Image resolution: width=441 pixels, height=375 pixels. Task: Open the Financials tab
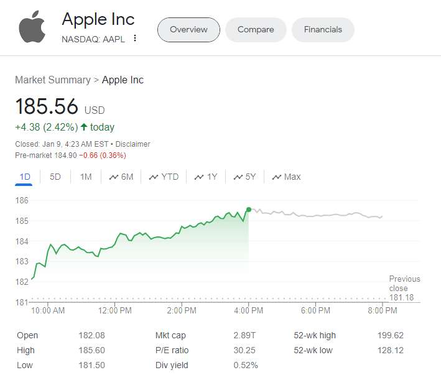click(x=323, y=30)
